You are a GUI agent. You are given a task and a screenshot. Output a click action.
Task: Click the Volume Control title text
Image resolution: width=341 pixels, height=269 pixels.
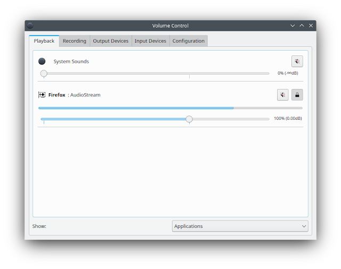pos(170,26)
